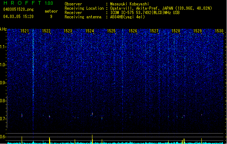Viewport: 227px width, 144px height.
Task: Click the 1524 time marker
Action: point(90,31)
